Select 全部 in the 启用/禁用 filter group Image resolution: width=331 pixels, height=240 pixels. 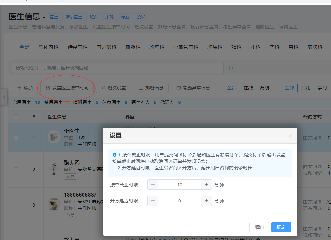click(289, 88)
